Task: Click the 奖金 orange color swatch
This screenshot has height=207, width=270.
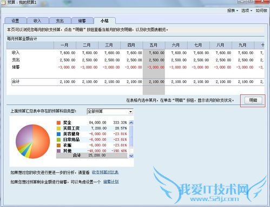Action: (58, 122)
